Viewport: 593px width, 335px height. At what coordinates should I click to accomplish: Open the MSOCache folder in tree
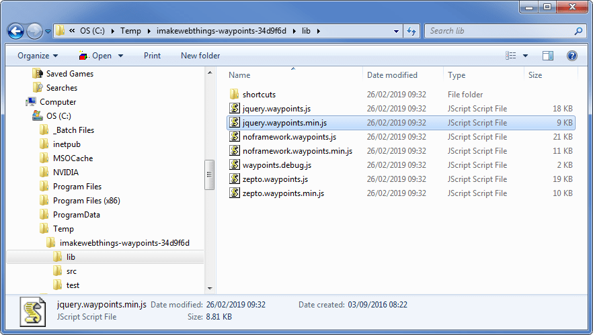tap(73, 158)
